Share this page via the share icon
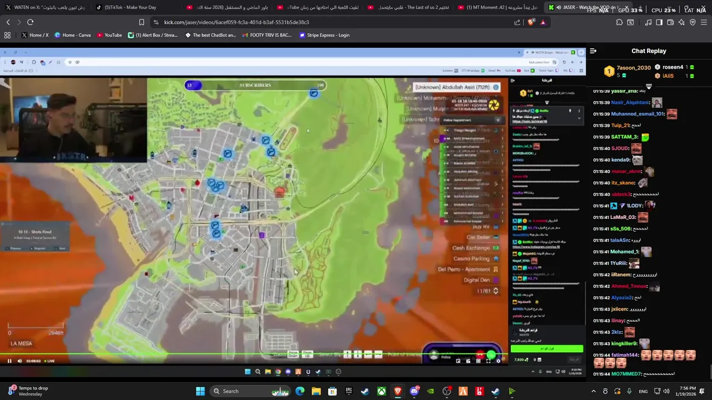Viewport: 712px width, 400px height. pyautogui.click(x=517, y=22)
